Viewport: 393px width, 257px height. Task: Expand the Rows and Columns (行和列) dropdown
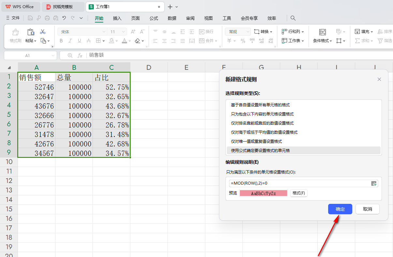point(303,32)
